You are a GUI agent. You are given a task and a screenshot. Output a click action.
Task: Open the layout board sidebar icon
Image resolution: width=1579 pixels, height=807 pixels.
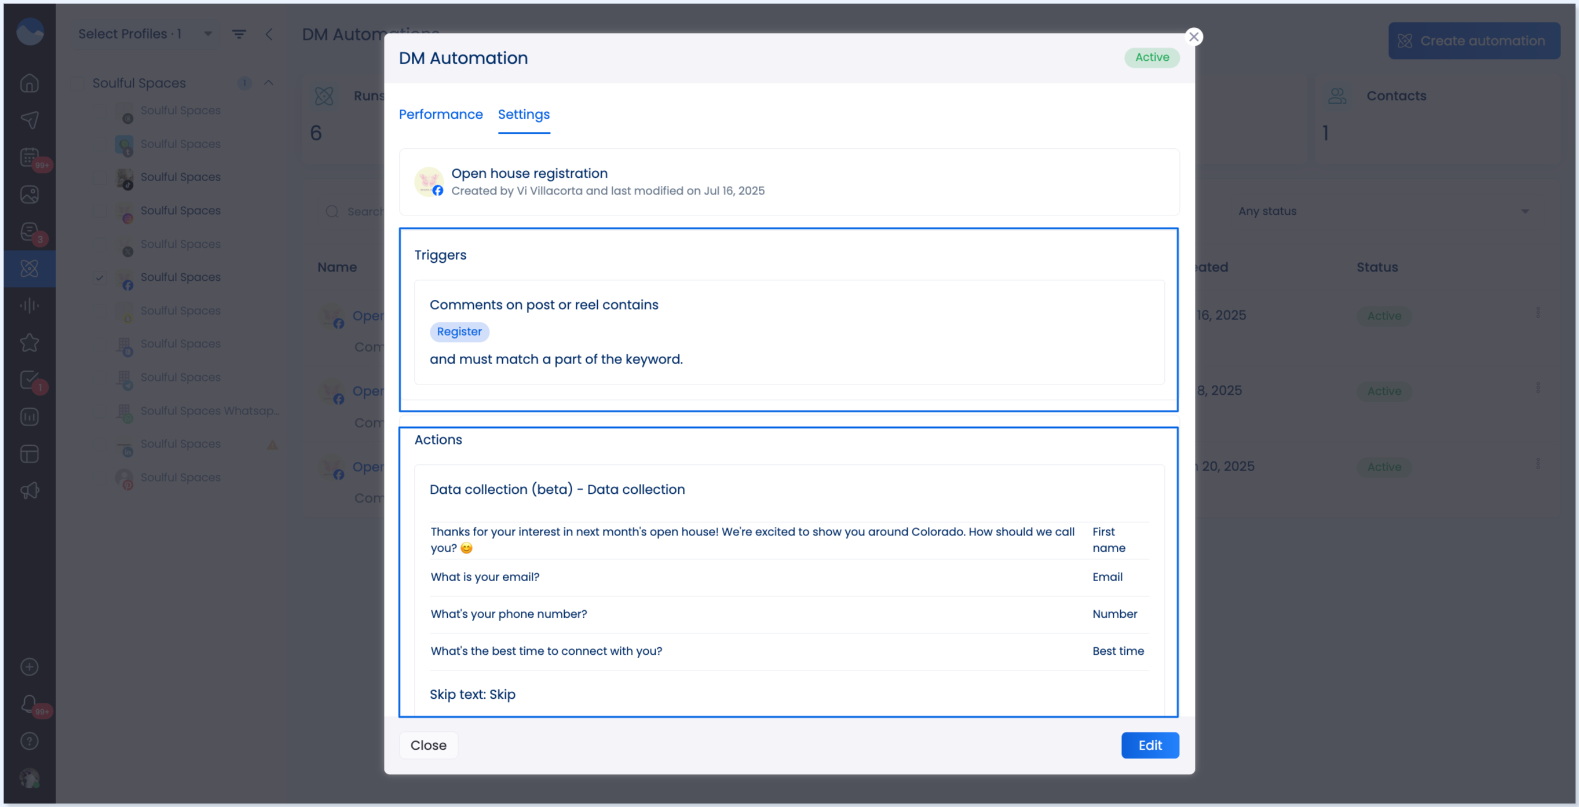pos(30,454)
